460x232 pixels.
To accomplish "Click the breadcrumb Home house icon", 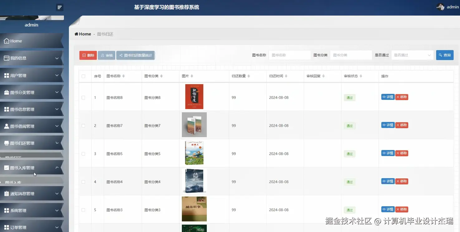I will tap(76, 34).
